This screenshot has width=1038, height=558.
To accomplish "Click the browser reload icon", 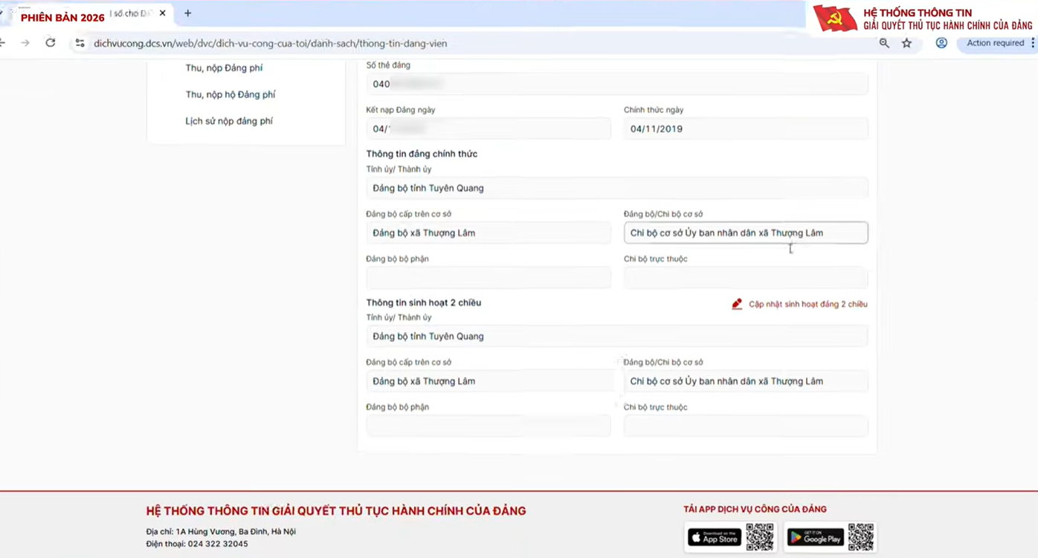I will [51, 43].
